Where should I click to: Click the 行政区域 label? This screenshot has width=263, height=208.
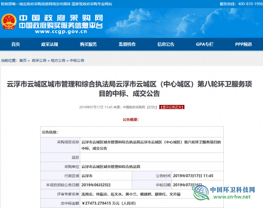tap(72, 176)
